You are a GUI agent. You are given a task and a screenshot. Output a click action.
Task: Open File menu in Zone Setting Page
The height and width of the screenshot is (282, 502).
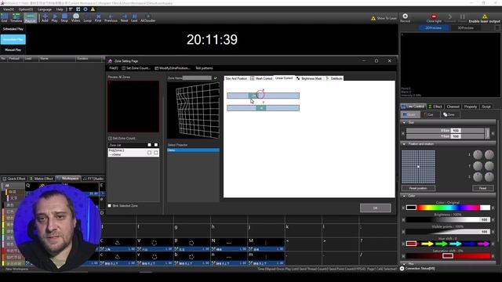(x=114, y=68)
